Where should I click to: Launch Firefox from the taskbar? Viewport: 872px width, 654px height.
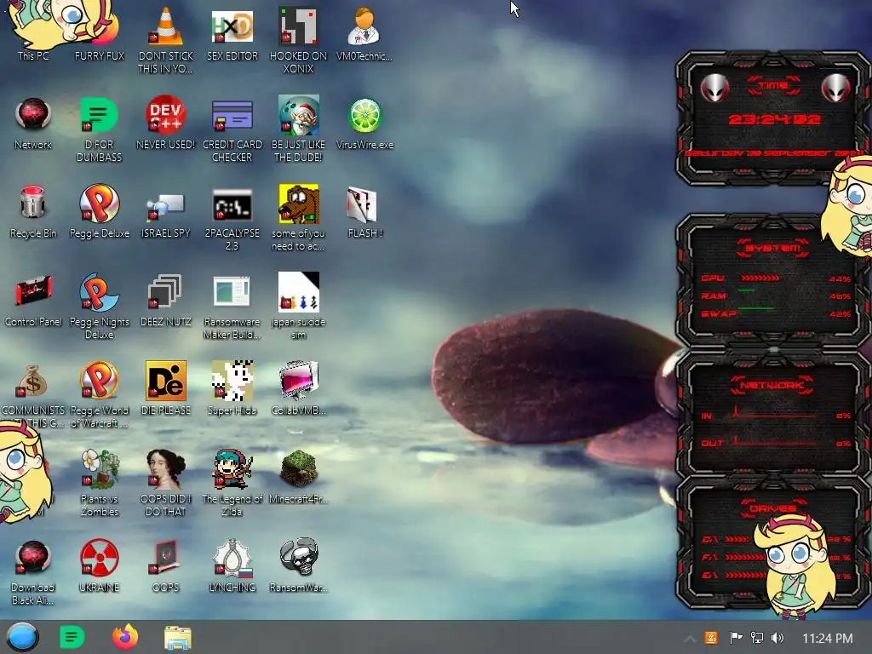click(125, 637)
